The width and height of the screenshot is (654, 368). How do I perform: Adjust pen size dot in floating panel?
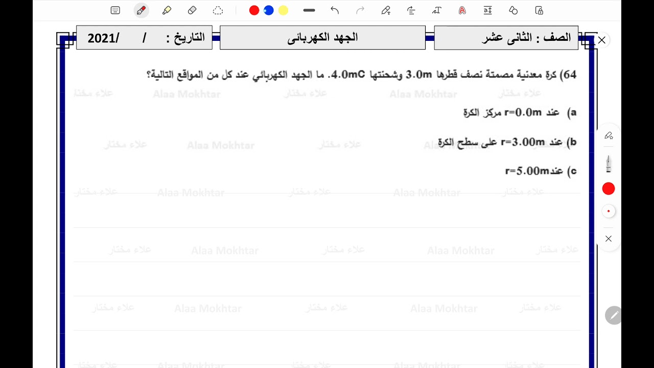tap(609, 211)
